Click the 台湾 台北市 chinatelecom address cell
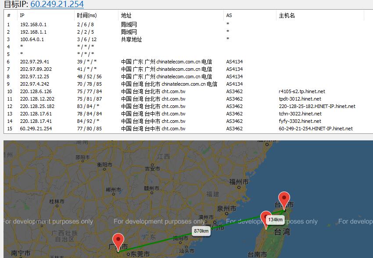 169,84
